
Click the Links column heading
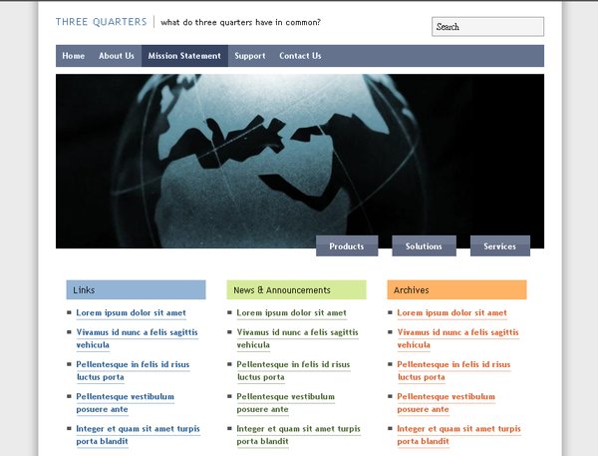[136, 290]
